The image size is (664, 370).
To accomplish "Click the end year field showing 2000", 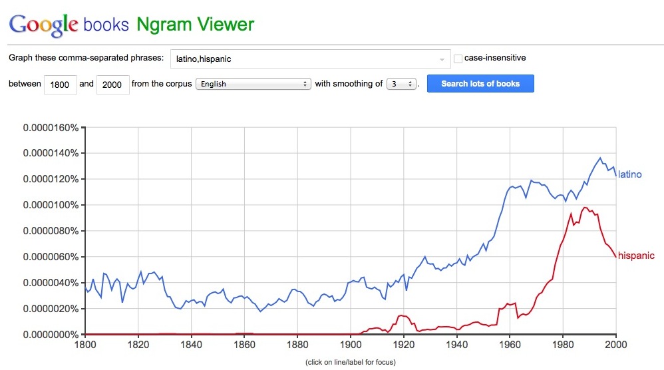I will click(112, 85).
